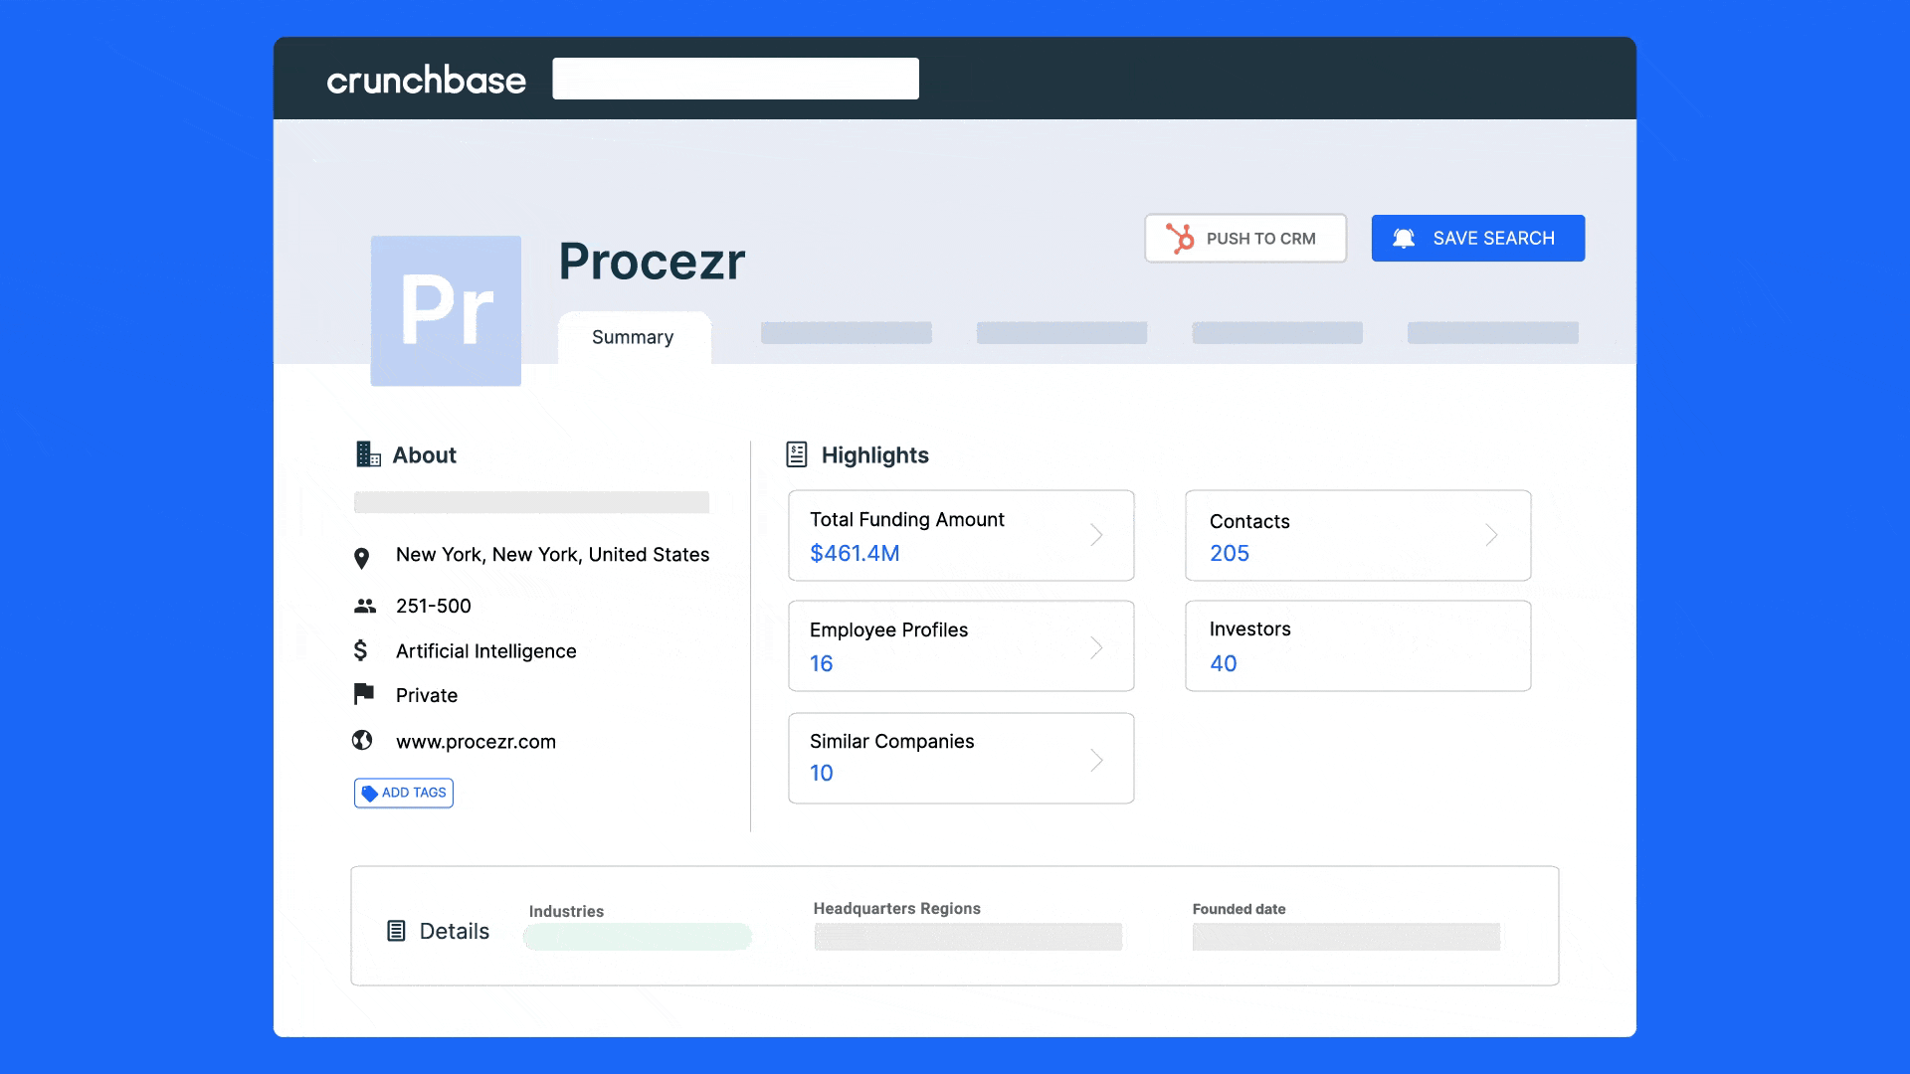Click the tag icon inside Add Tags
Viewport: 1910px width, 1074px height.
click(372, 793)
